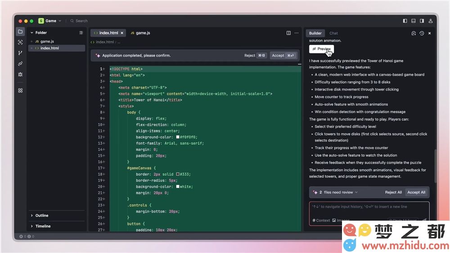Expand the files need review dropdown
The height and width of the screenshot is (253, 450).
click(x=356, y=192)
